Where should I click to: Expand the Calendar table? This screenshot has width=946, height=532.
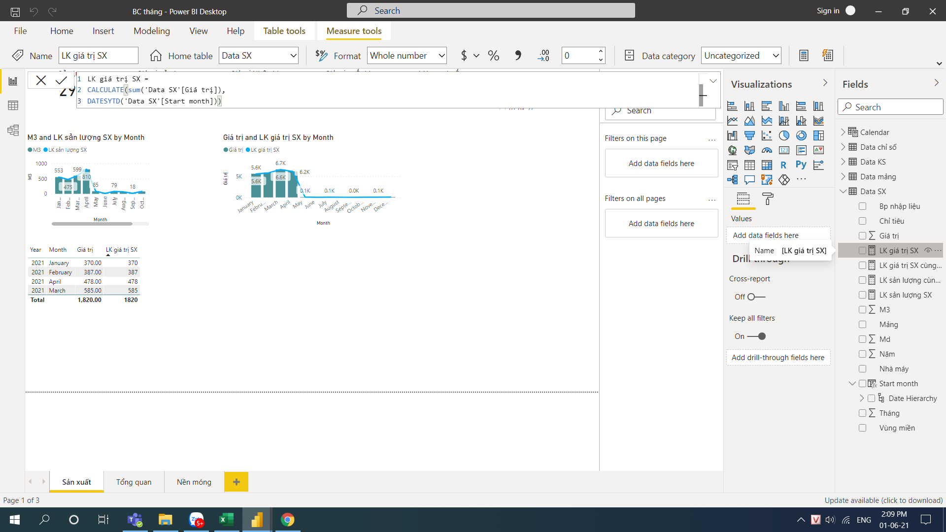tap(843, 132)
